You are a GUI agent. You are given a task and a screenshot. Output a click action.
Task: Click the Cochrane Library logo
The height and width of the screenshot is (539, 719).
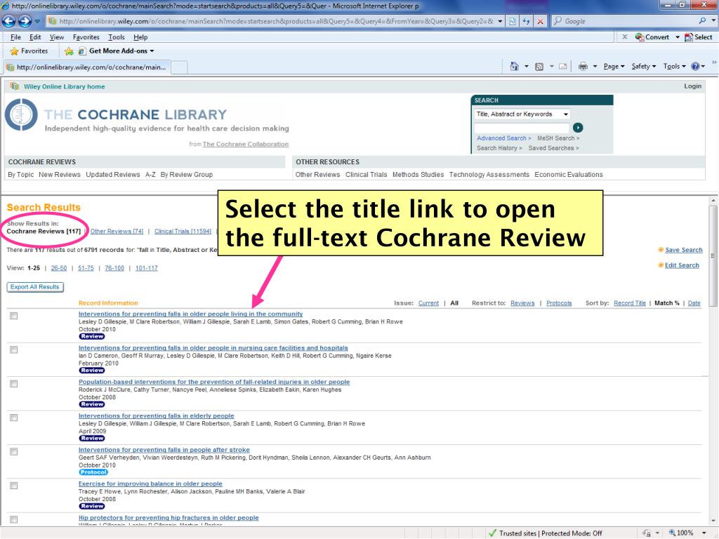pyautogui.click(x=21, y=114)
